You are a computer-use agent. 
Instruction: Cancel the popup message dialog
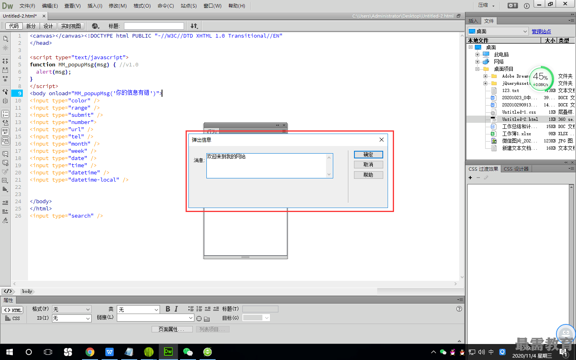pos(368,164)
